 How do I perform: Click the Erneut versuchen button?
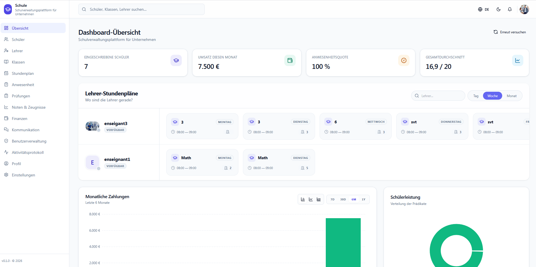point(510,32)
